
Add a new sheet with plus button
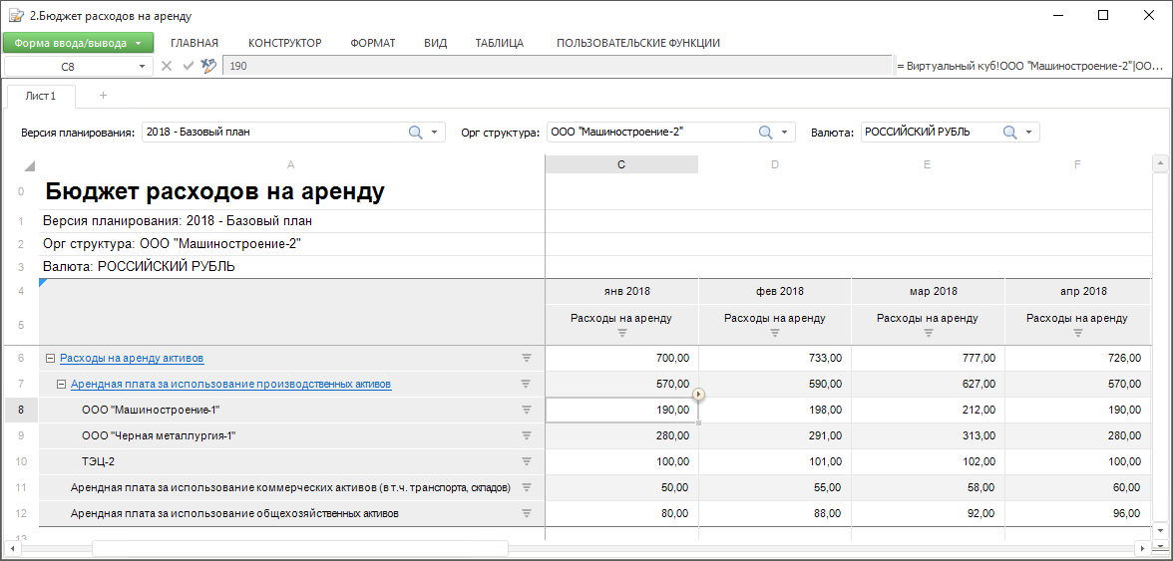[x=103, y=96]
